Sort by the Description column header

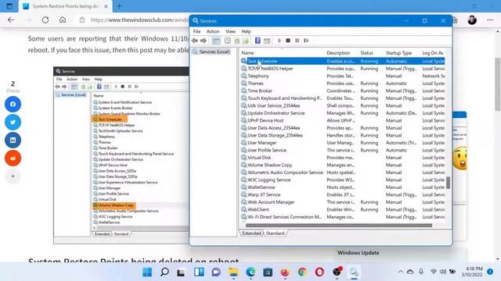coord(338,53)
